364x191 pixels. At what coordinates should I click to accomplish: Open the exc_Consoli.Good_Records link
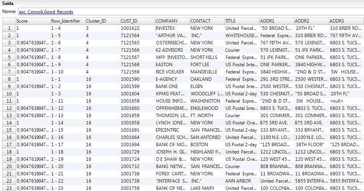pyautogui.click(x=46, y=12)
